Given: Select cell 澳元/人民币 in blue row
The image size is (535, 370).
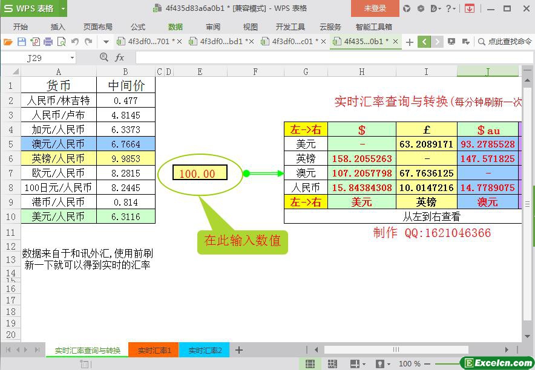Looking at the screenshot, I should (59, 144).
